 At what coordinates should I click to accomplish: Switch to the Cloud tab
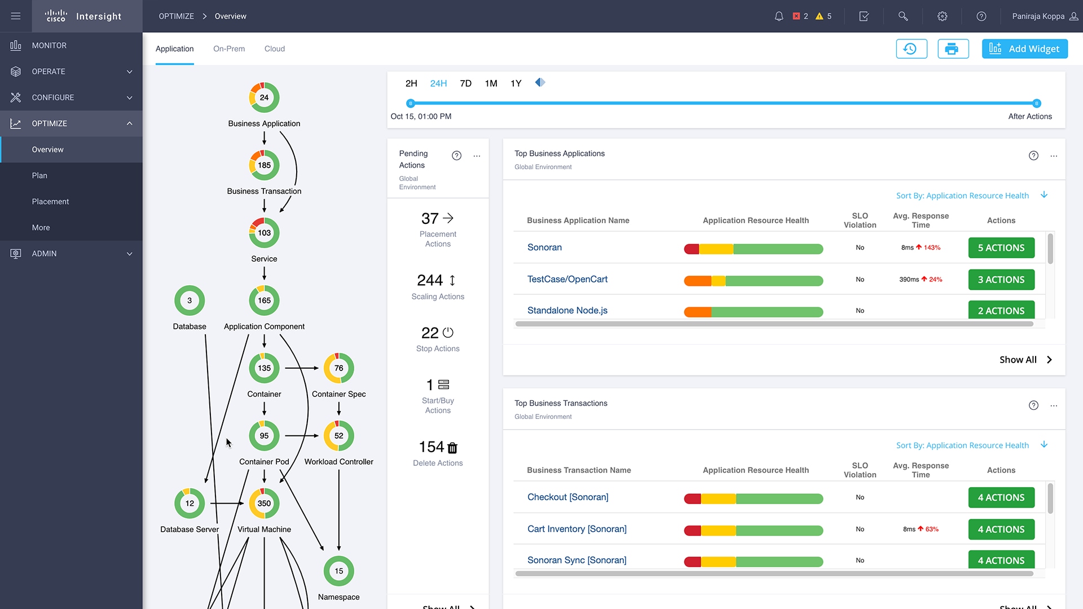coord(275,49)
